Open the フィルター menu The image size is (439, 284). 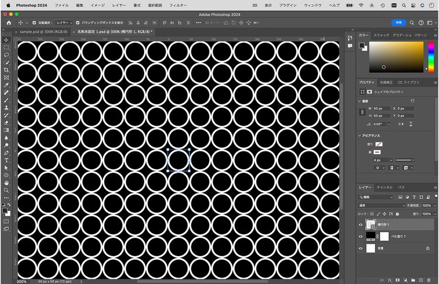[178, 5]
